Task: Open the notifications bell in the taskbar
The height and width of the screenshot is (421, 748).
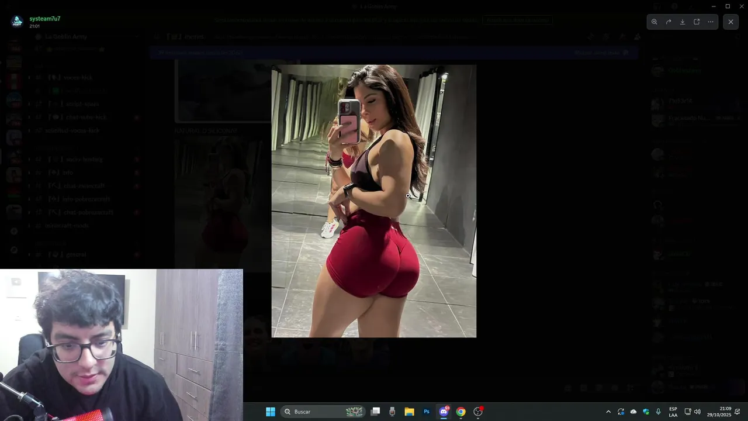Action: (737, 412)
